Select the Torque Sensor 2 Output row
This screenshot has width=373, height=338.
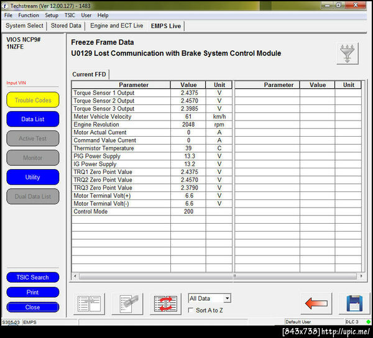[152, 101]
